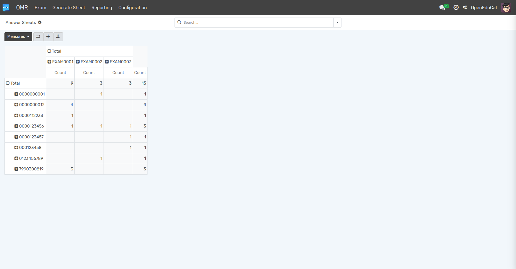This screenshot has height=269, width=516.
Task: Click the cell 4 for row 0000000012 under EXAM0001
Action: click(60, 105)
